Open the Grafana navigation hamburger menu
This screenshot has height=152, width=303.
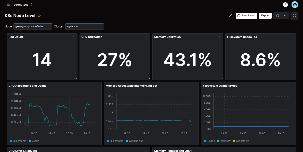tap(8, 4)
